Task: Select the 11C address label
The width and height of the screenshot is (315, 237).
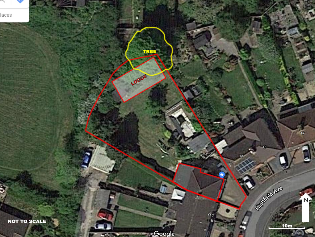Action: click(x=211, y=215)
